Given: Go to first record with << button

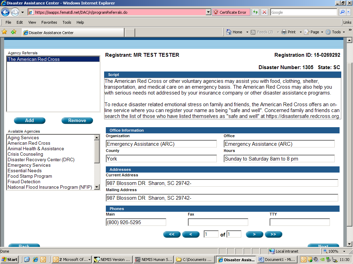Looking at the screenshot, I should point(172,234).
